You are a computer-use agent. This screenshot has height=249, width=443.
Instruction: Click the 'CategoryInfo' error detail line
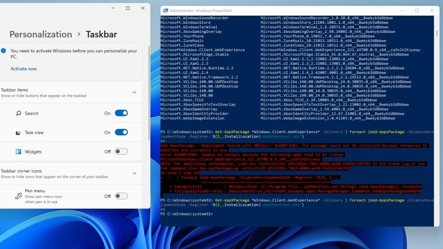296,187
